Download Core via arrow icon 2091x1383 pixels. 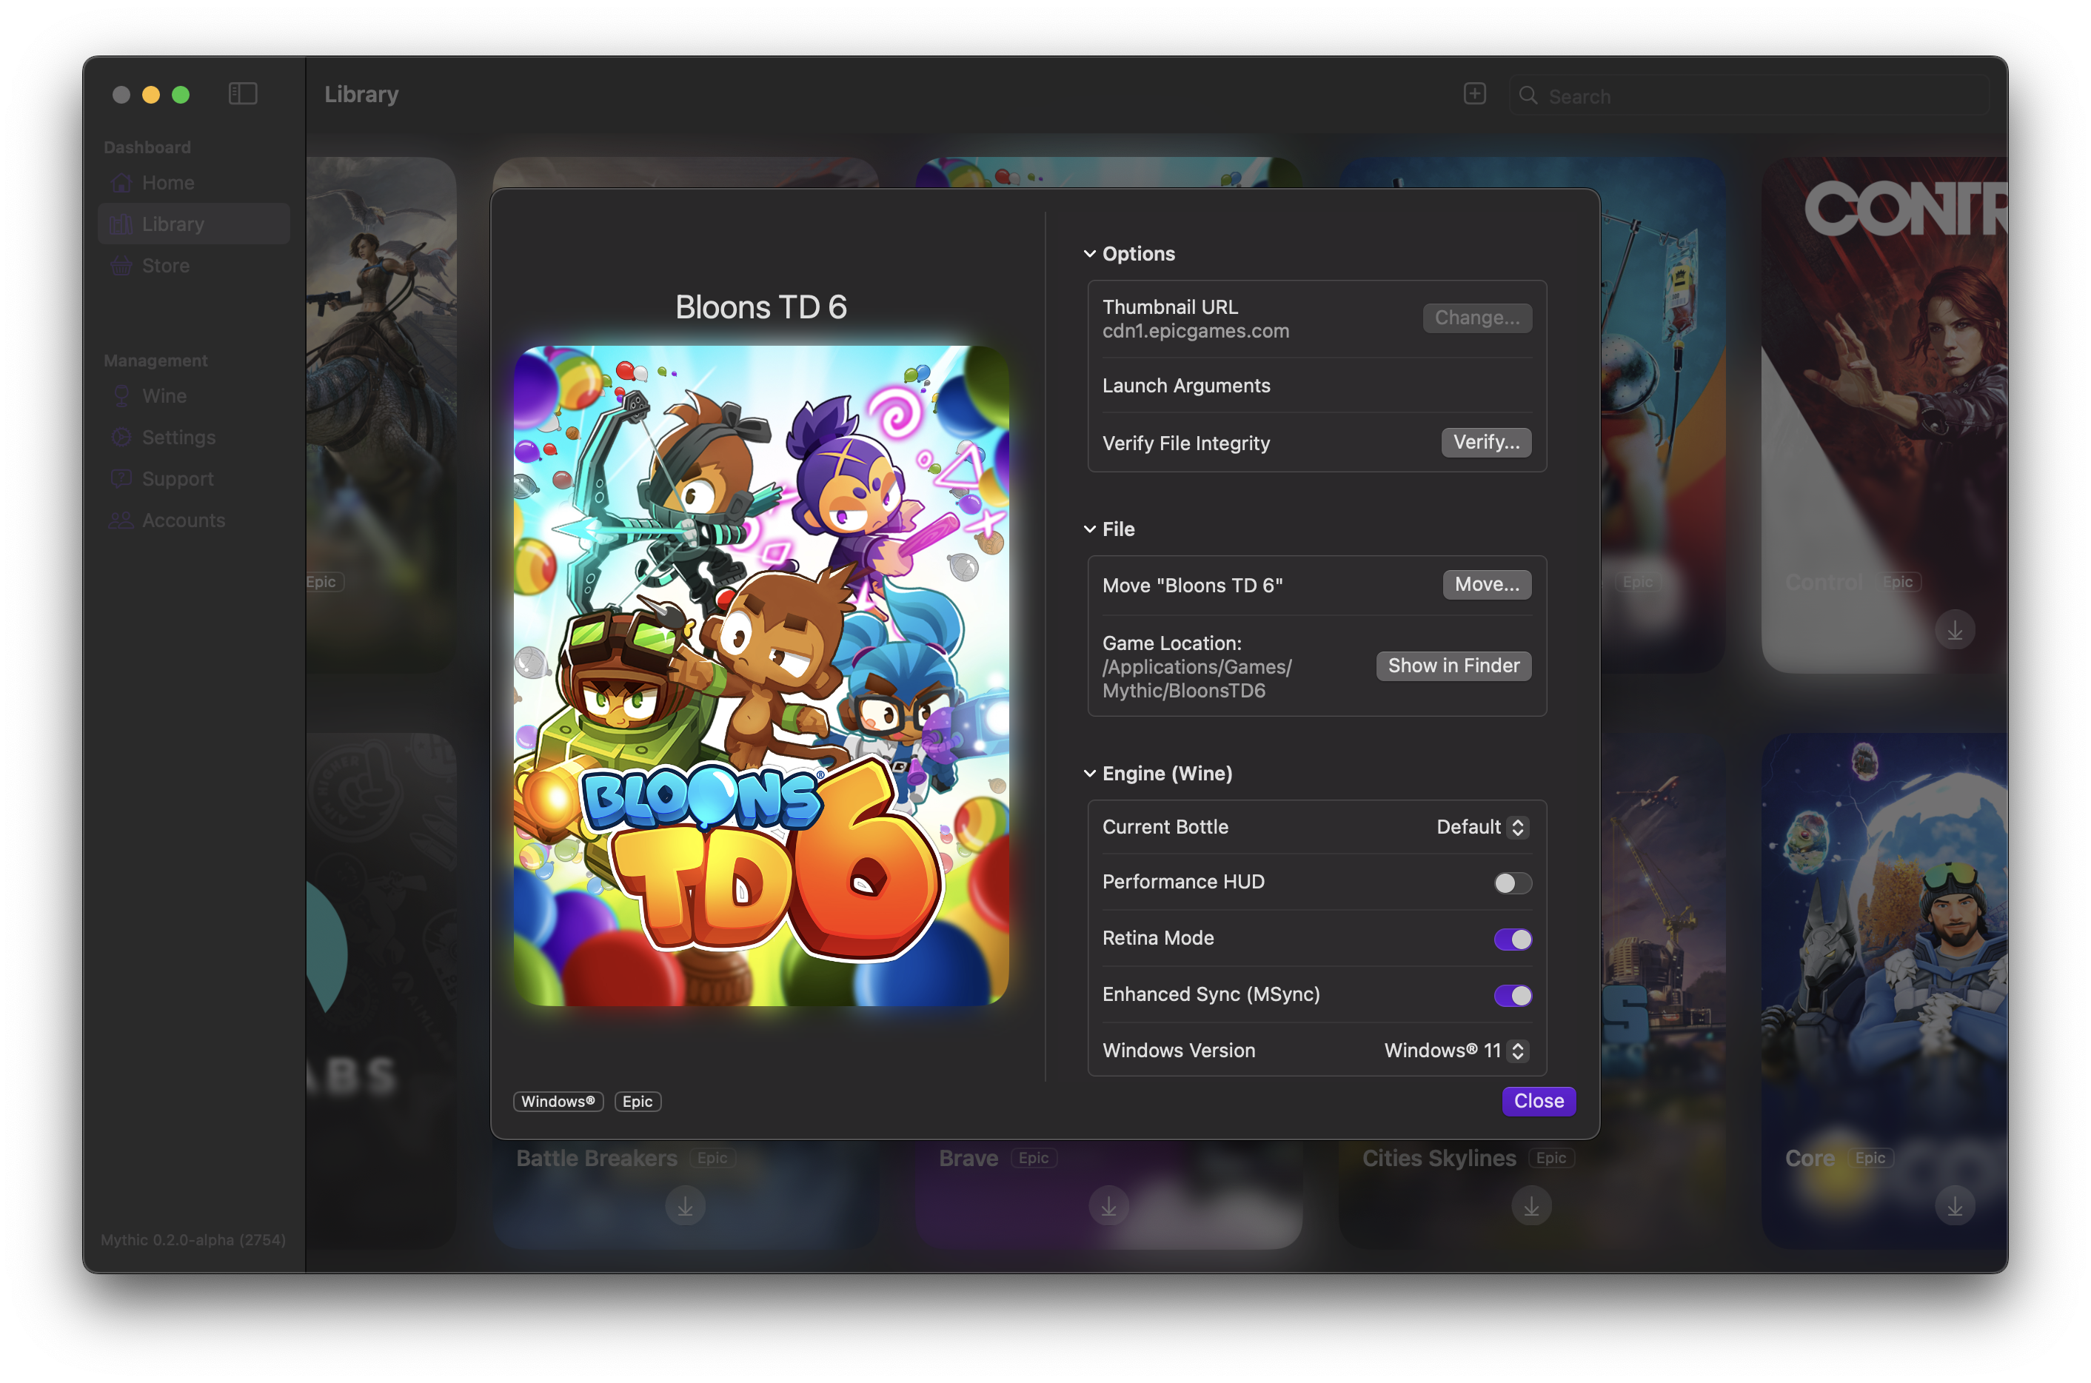point(1955,1206)
